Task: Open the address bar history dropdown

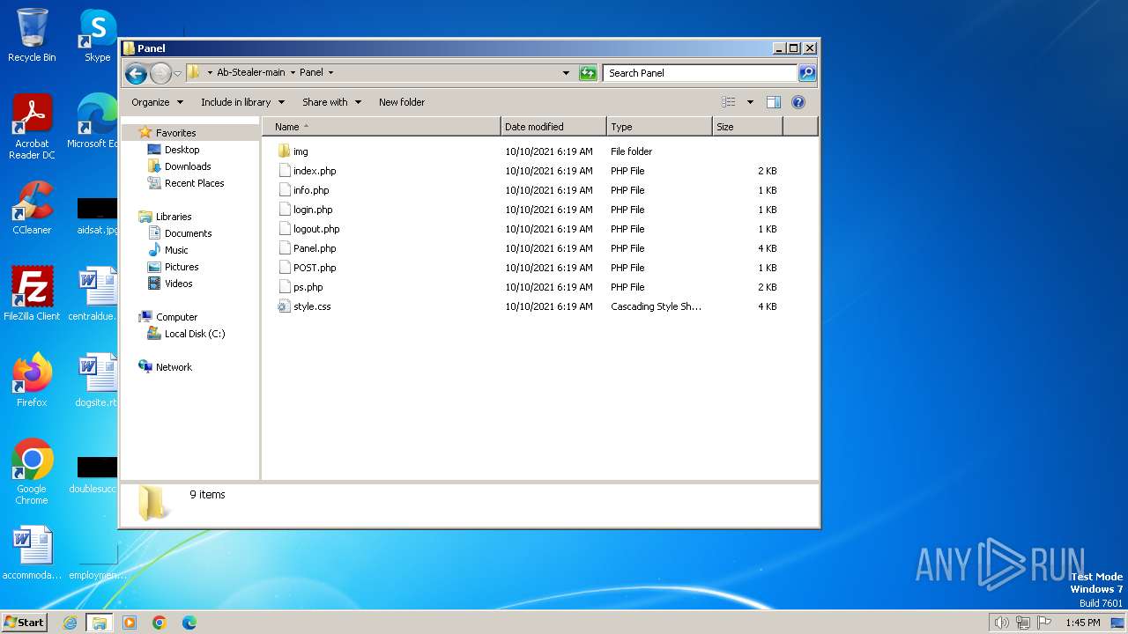Action: (x=566, y=73)
